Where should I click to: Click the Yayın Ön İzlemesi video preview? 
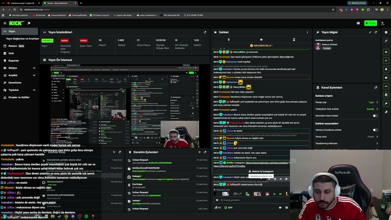125,106
